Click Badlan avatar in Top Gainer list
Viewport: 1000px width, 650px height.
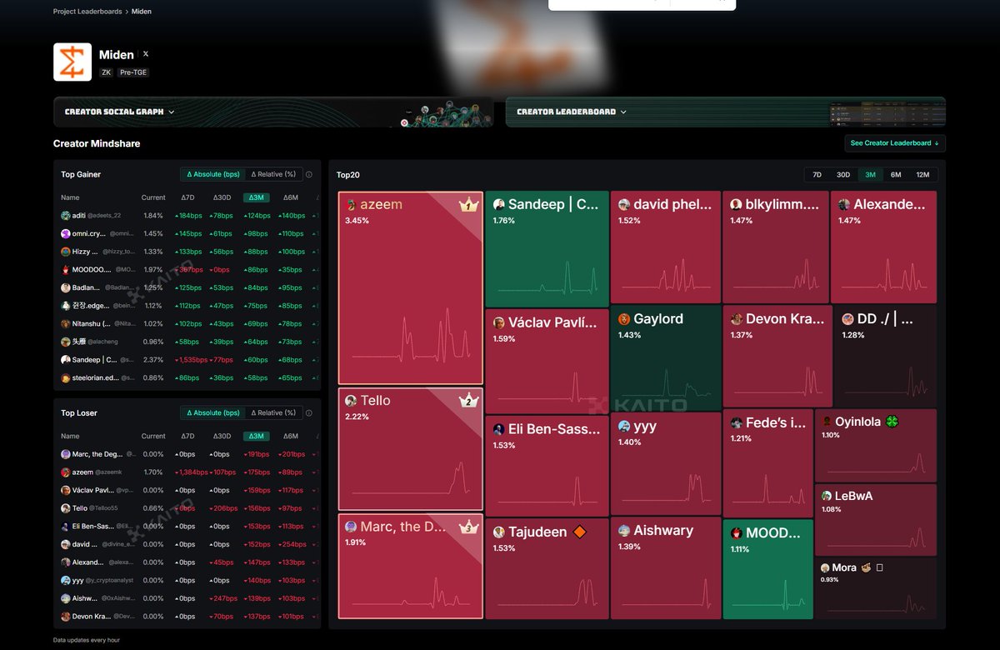(66, 287)
